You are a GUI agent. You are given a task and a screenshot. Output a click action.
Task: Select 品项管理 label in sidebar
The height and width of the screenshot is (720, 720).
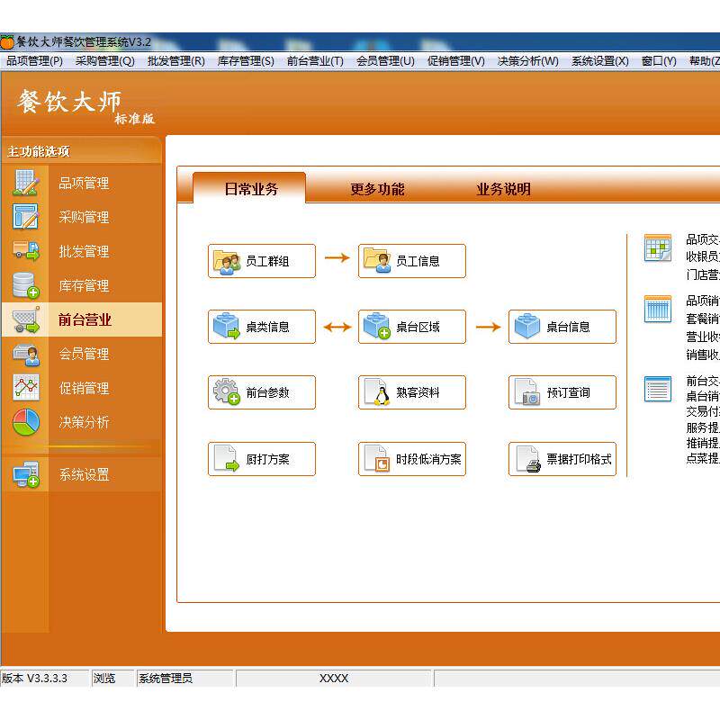click(84, 184)
